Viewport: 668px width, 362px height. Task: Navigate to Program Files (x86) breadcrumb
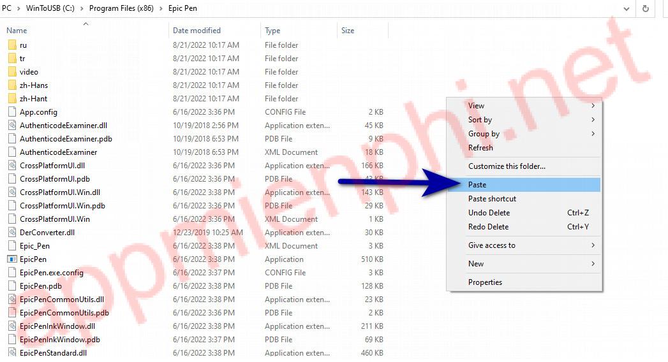[121, 8]
